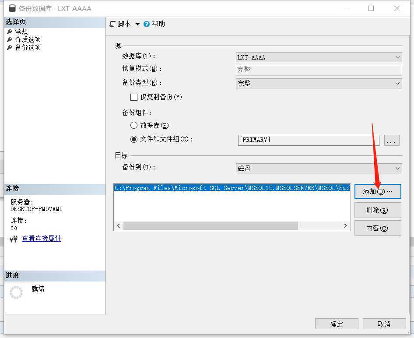Click the wrench icon beside 常规

10,32
